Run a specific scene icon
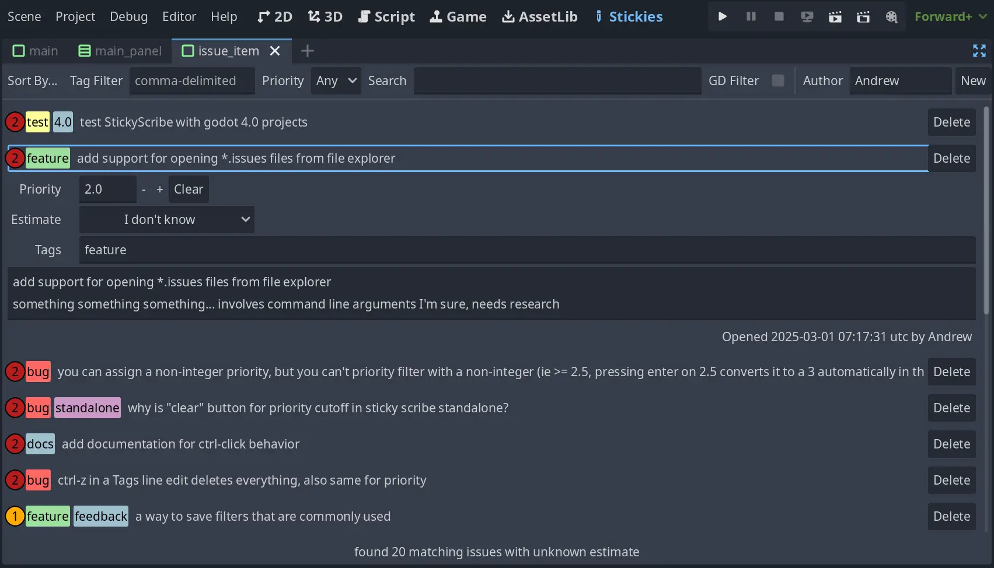Image resolution: width=994 pixels, height=568 pixels. click(863, 16)
